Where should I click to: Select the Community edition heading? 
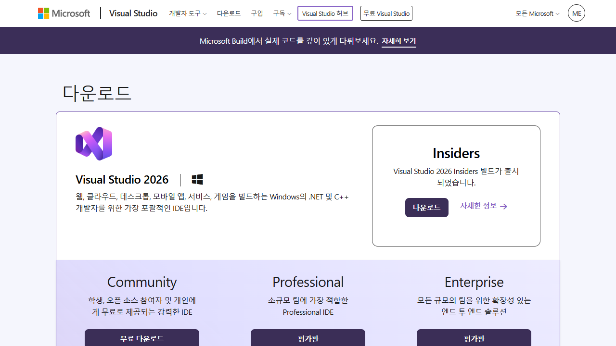tap(142, 282)
